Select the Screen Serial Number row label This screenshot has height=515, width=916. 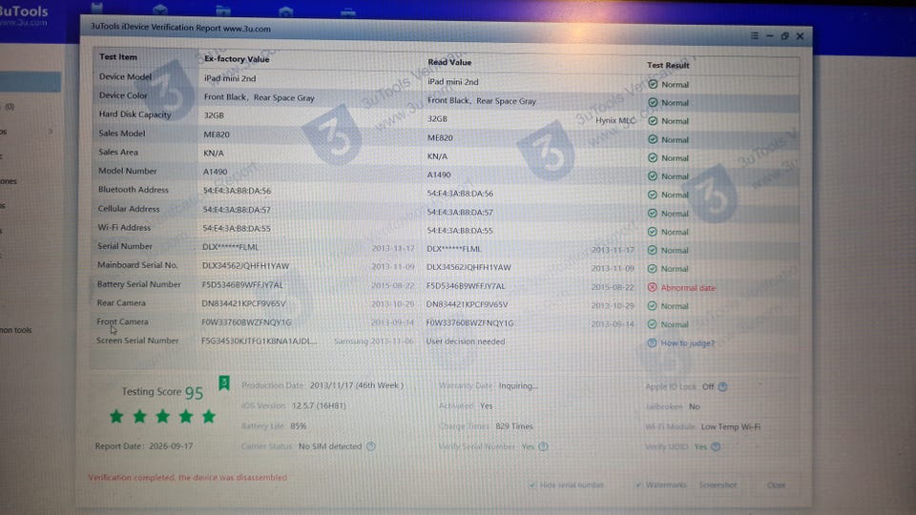click(x=137, y=340)
